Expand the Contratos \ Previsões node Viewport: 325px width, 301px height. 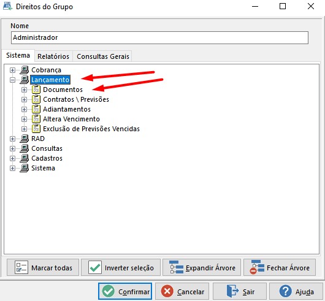point(24,99)
